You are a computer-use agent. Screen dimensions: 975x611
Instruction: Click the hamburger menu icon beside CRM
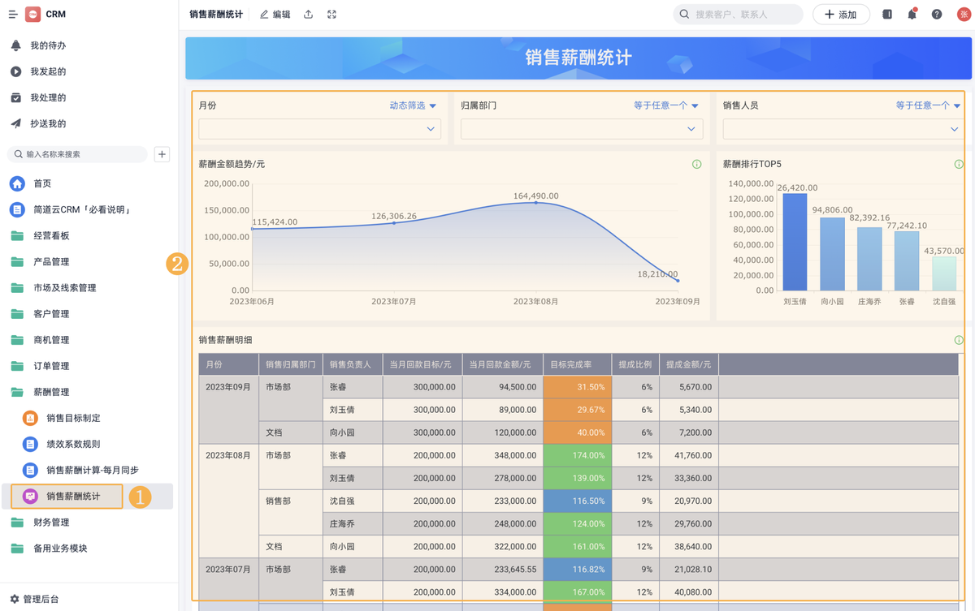pos(13,15)
